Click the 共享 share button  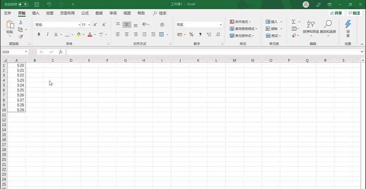click(336, 13)
